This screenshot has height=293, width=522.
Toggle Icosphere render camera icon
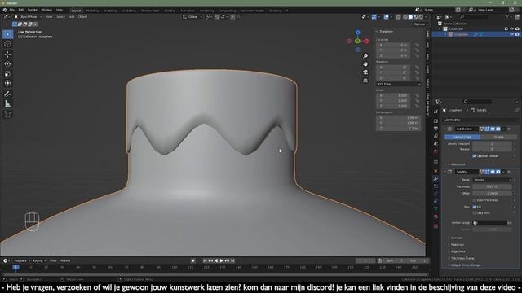[x=517, y=34]
